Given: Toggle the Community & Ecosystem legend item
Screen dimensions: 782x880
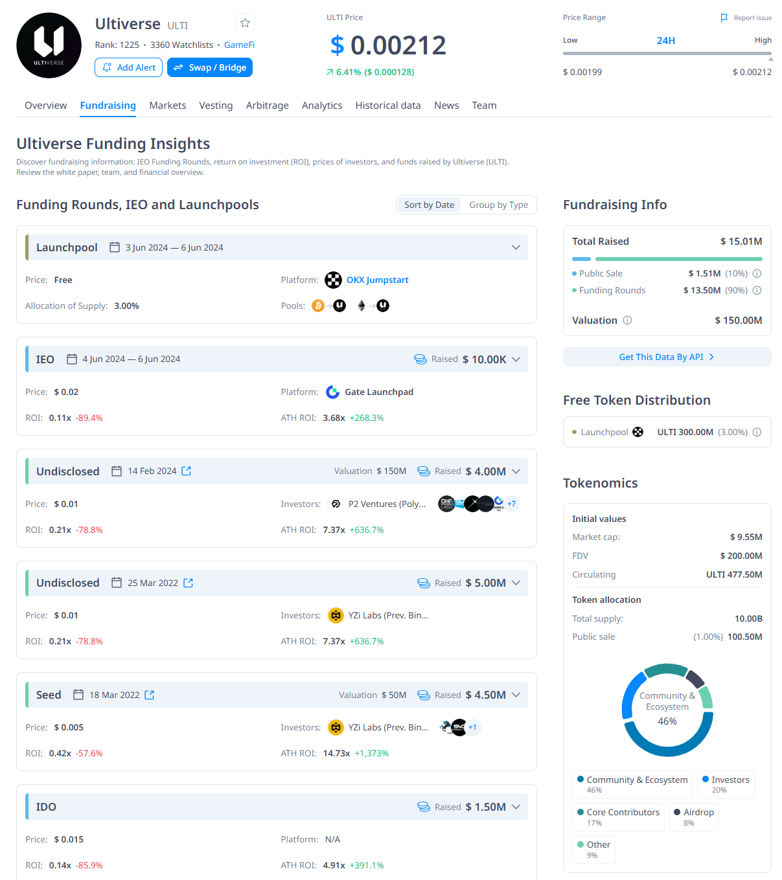Looking at the screenshot, I should click(x=632, y=784).
